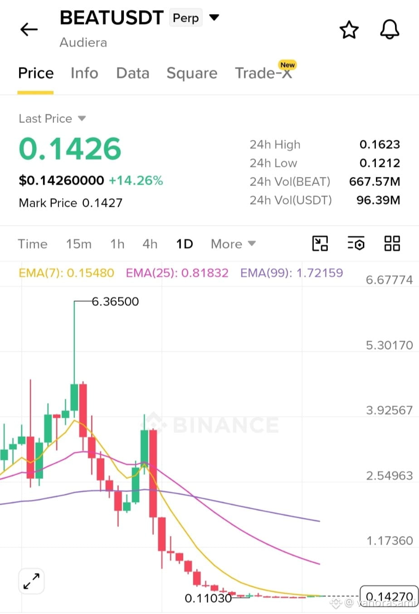Open the chart drawing tools icon
Viewport: 419px width, 614px height.
pyautogui.click(x=320, y=244)
